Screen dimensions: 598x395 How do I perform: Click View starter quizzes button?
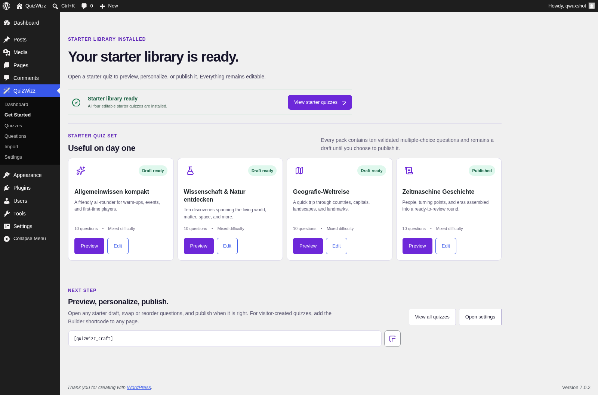320,102
